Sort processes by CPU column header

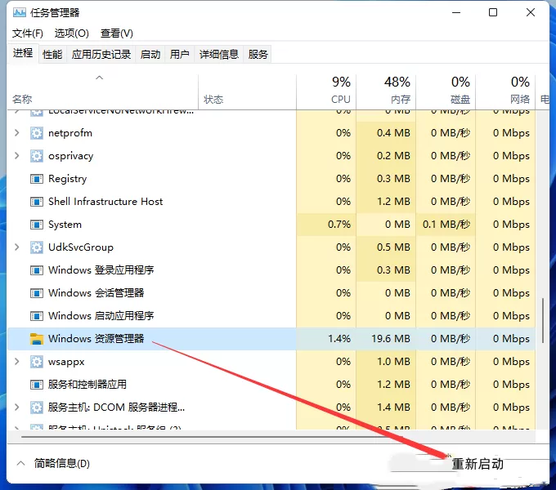point(326,91)
